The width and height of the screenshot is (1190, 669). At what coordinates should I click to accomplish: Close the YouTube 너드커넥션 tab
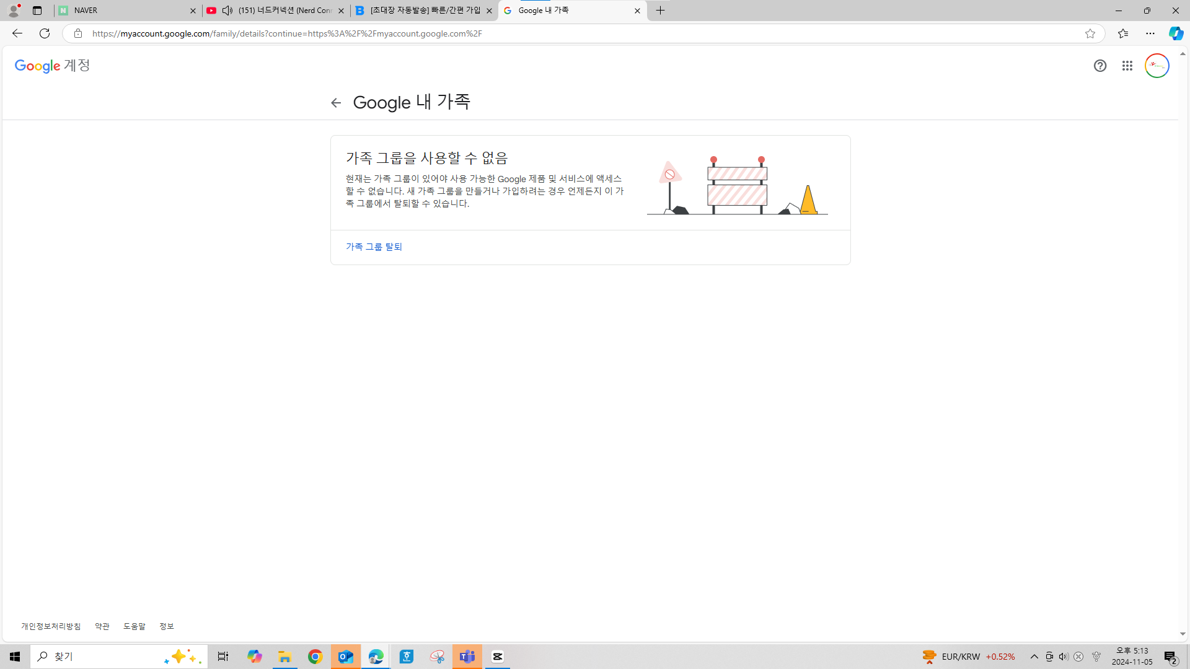[341, 11]
